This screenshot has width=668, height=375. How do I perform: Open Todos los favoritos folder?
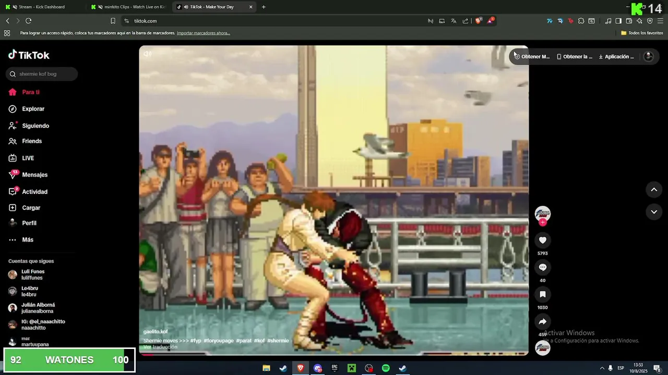tap(642, 33)
